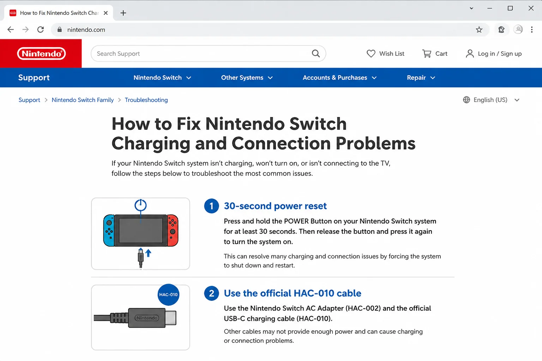This screenshot has height=361, width=542.
Task: Click the Wish List heart icon
Action: click(371, 54)
